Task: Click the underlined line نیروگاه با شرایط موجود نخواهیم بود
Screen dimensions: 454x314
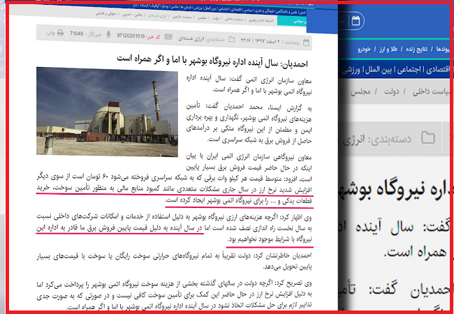Action: [x=270, y=240]
